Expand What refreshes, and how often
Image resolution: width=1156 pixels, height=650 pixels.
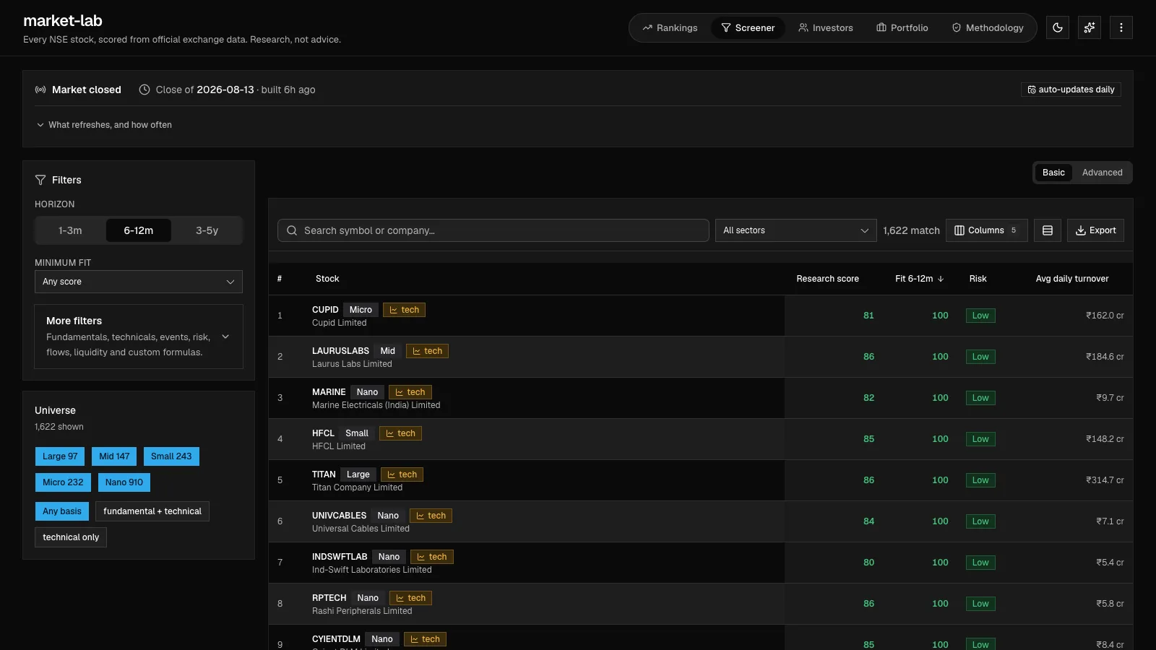point(104,125)
